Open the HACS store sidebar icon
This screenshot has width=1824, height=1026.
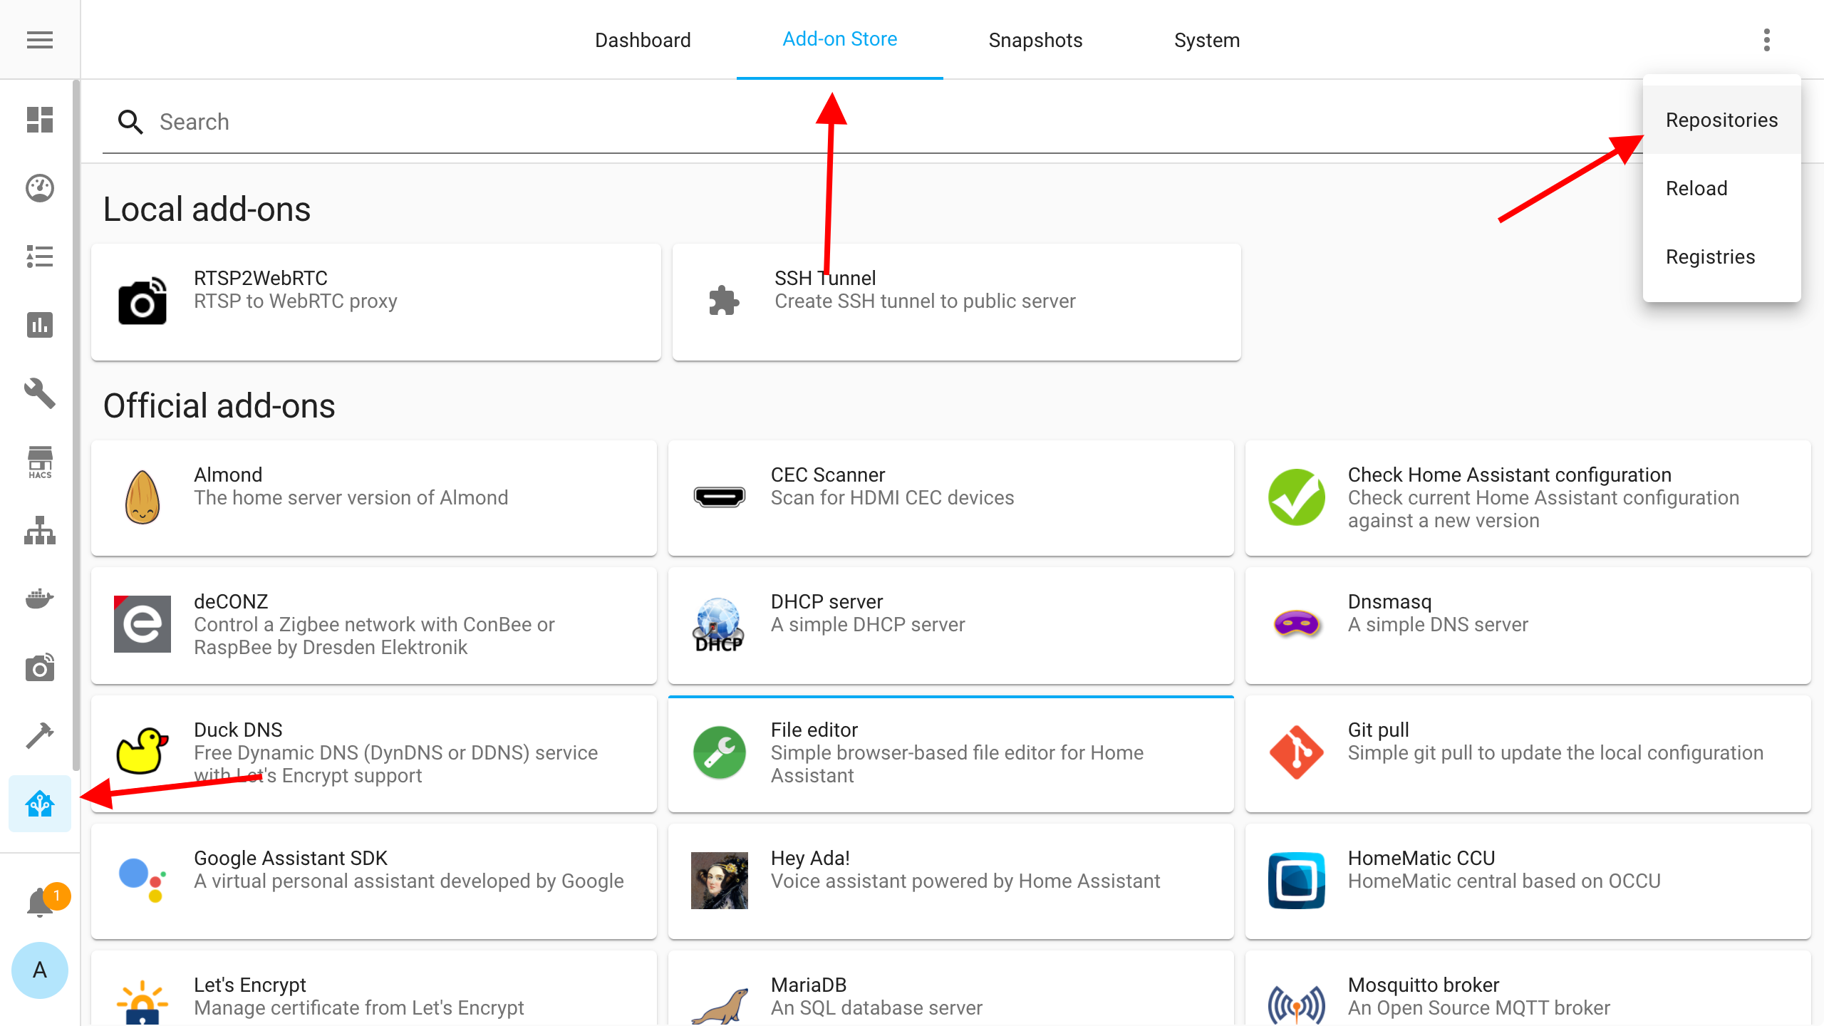(x=40, y=462)
